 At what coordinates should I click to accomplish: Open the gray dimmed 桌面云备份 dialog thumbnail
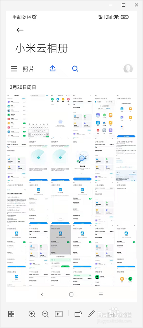coord(60,246)
